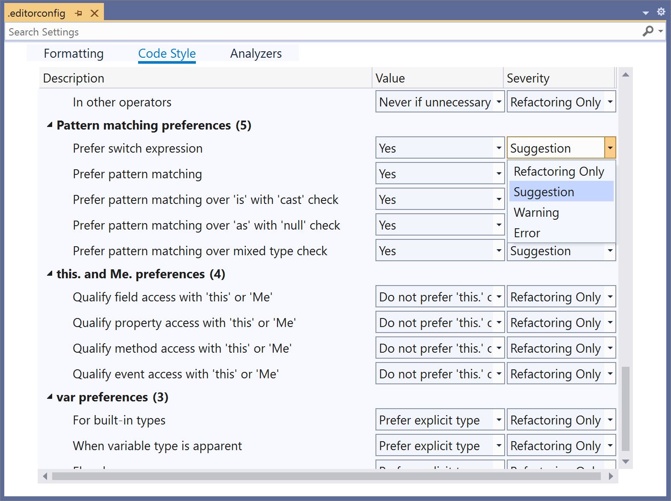
Task: Open severity dropdown for Qualify method access
Action: tap(610, 348)
